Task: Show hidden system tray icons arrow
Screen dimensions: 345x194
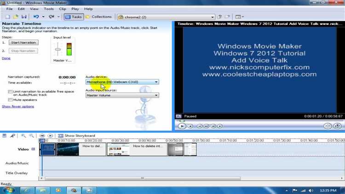Action: [287, 190]
